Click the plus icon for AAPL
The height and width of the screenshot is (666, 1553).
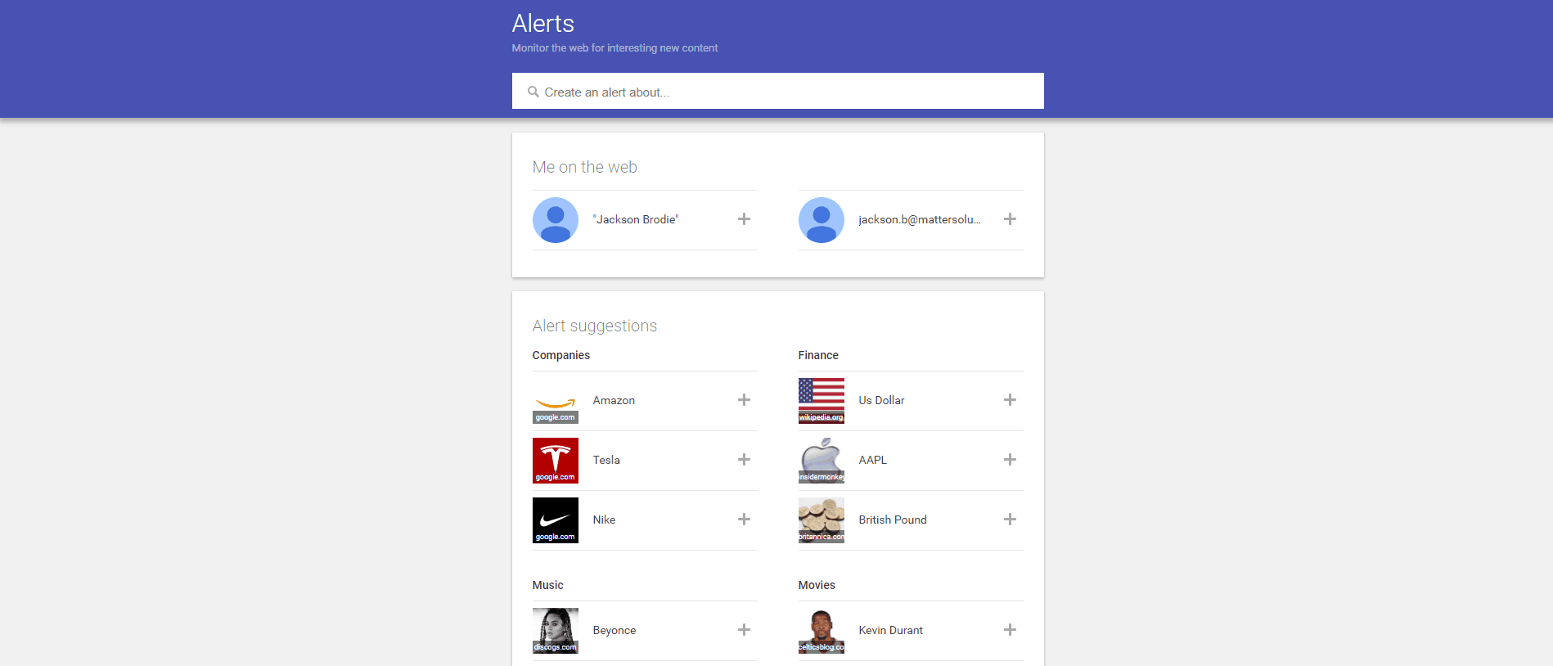pos(1010,460)
